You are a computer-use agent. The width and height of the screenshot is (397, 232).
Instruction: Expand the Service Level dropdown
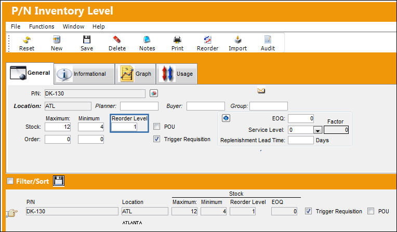[317, 130]
